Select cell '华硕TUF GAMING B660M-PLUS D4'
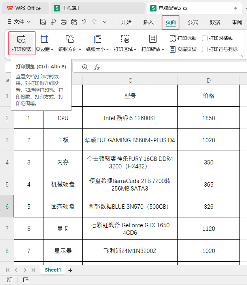247x285 pixels. pos(130,140)
